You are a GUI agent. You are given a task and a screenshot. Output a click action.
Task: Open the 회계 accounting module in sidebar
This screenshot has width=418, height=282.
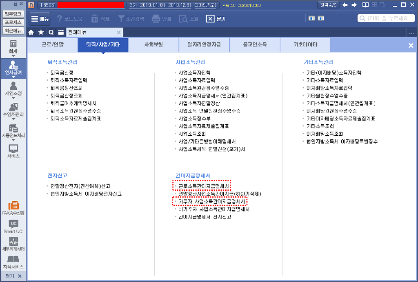click(x=13, y=46)
